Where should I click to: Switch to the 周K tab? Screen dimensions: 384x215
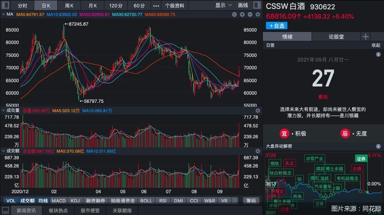pyautogui.click(x=69, y=5)
